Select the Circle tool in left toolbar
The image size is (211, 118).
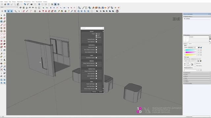[x=1, y=31]
